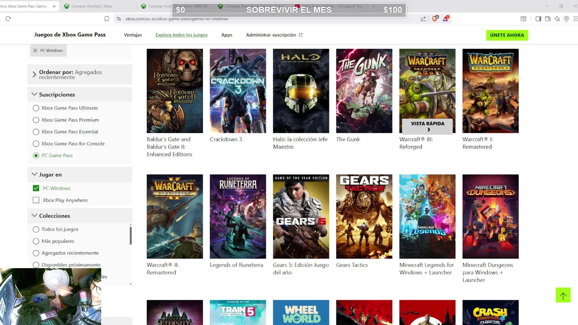Select Xbox Game Pass for Console radio
Image resolution: width=578 pixels, height=325 pixels.
[x=36, y=144]
